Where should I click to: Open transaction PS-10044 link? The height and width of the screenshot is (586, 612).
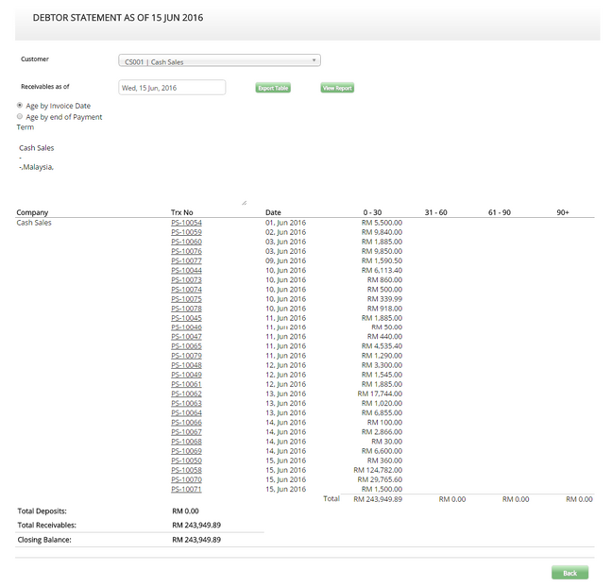(186, 270)
